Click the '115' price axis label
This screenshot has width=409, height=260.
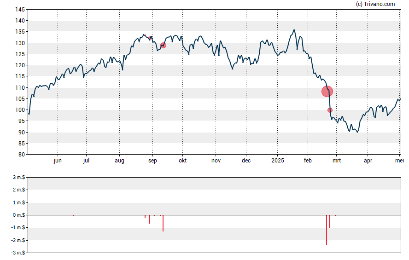click(x=20, y=76)
